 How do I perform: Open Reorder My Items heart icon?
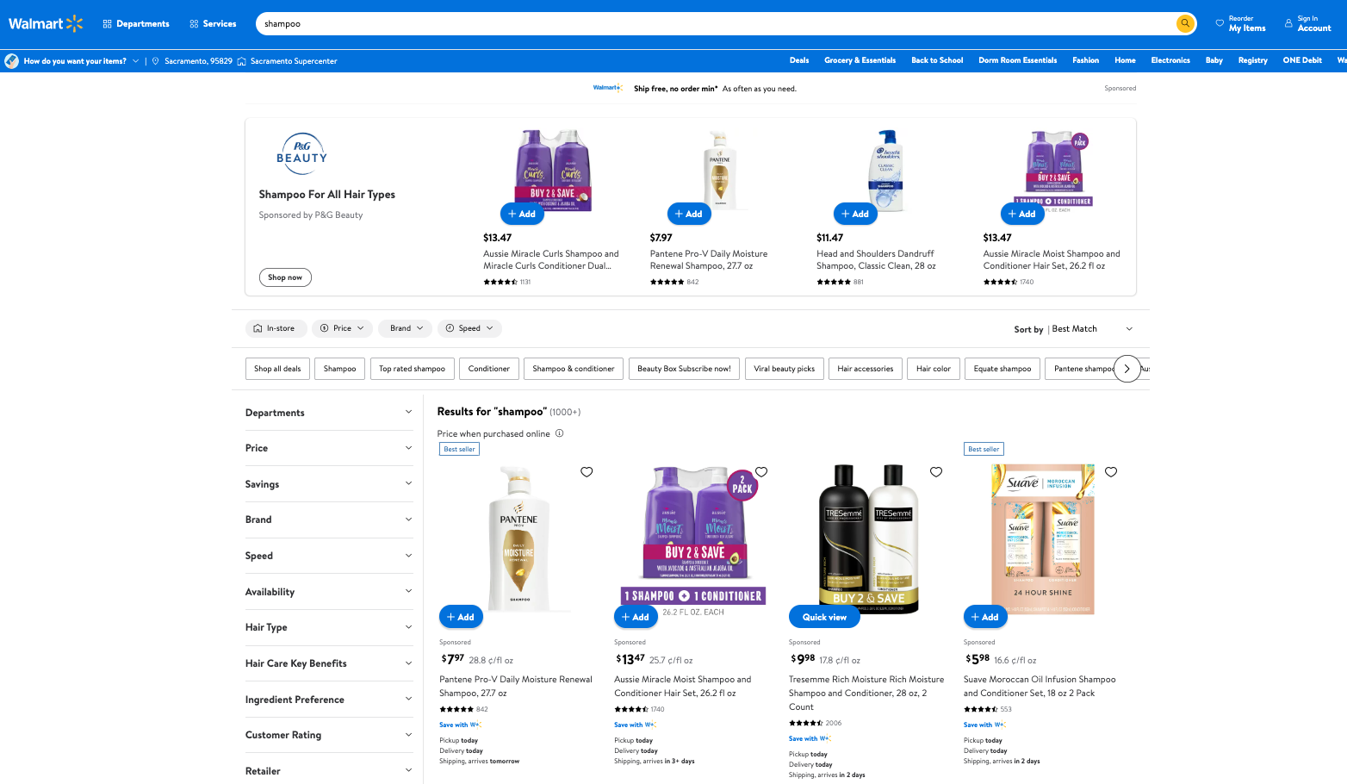[x=1220, y=23]
